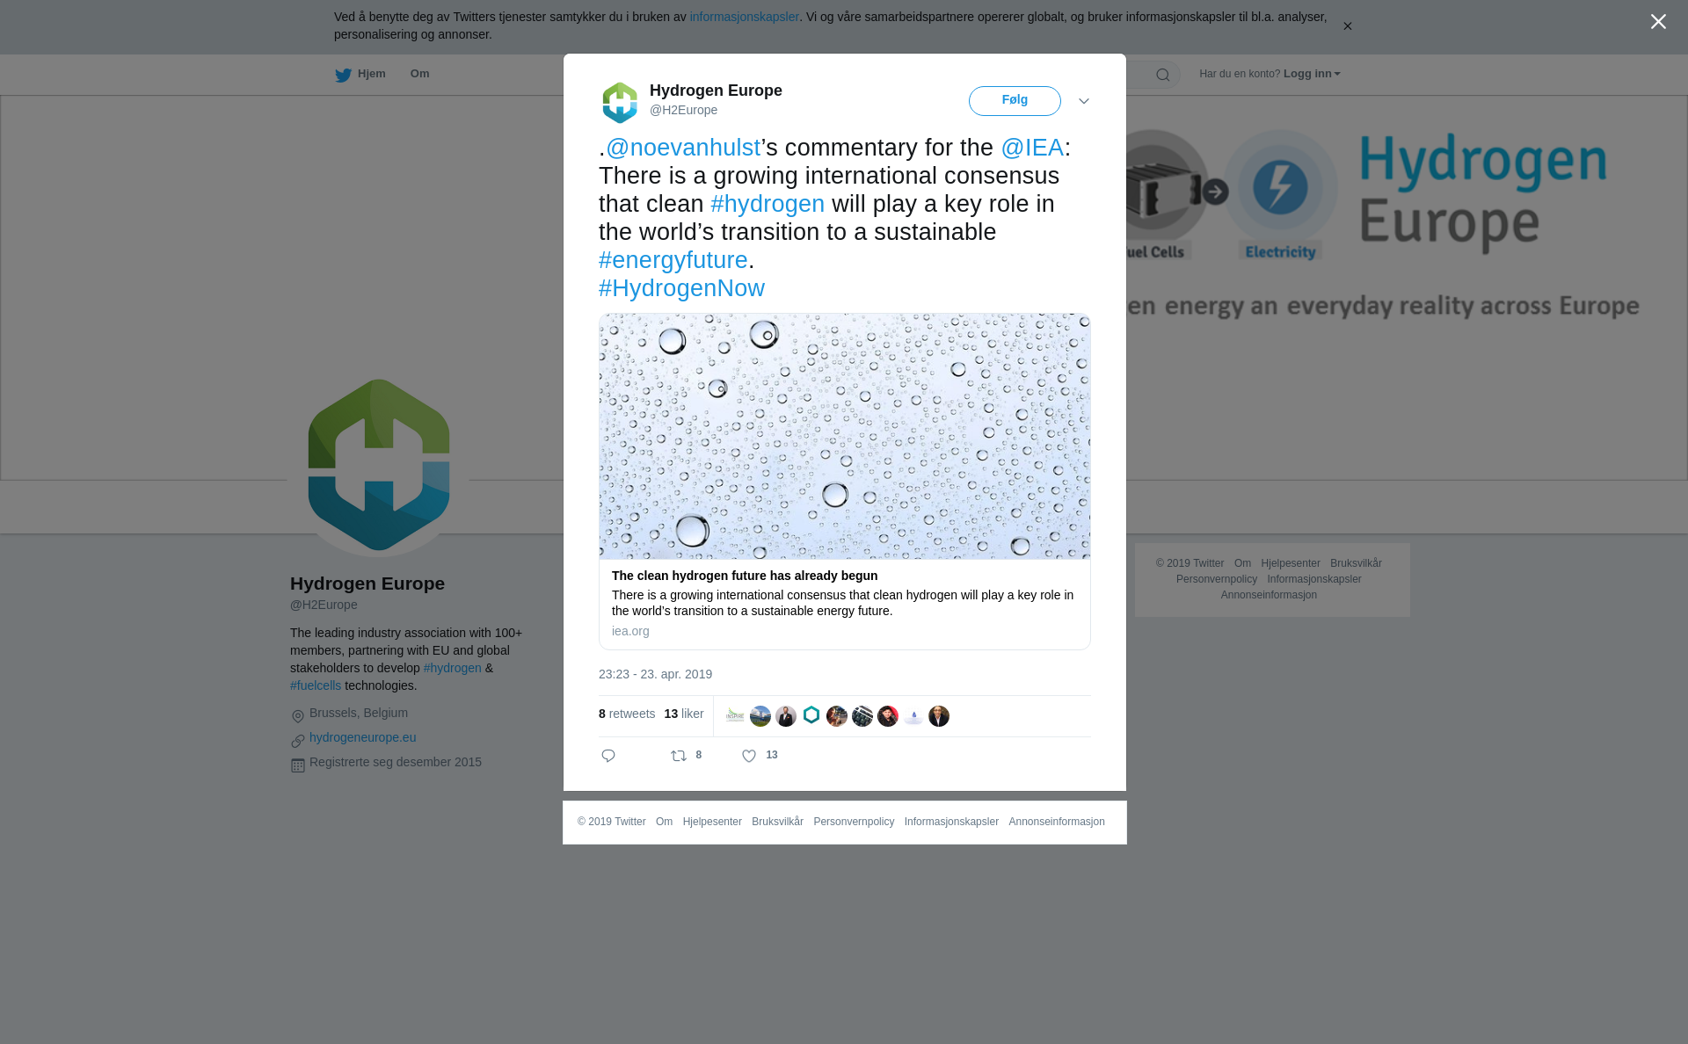Expand the tweet options chevron
Image resolution: width=1688 pixels, height=1044 pixels.
click(1084, 101)
